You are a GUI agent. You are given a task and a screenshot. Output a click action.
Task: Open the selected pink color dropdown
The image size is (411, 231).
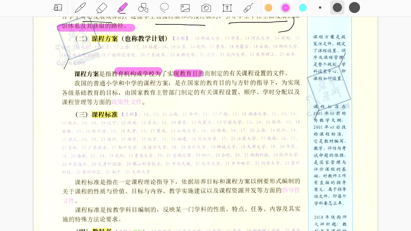(285, 8)
